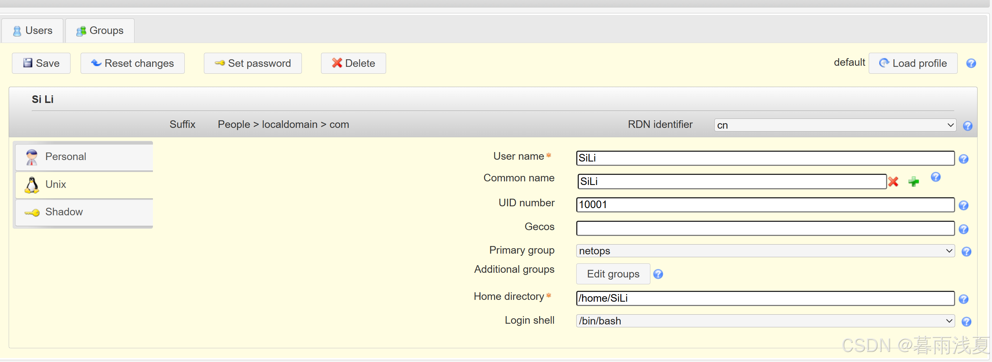This screenshot has width=992, height=362.
Task: Open help for Login shell
Action: [x=966, y=322]
